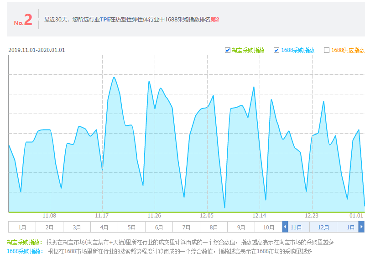Enable the 1688供应指数 checkbox

[327, 50]
